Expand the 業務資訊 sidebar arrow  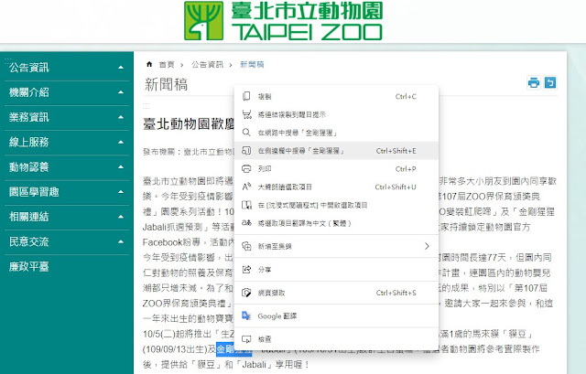tap(120, 117)
